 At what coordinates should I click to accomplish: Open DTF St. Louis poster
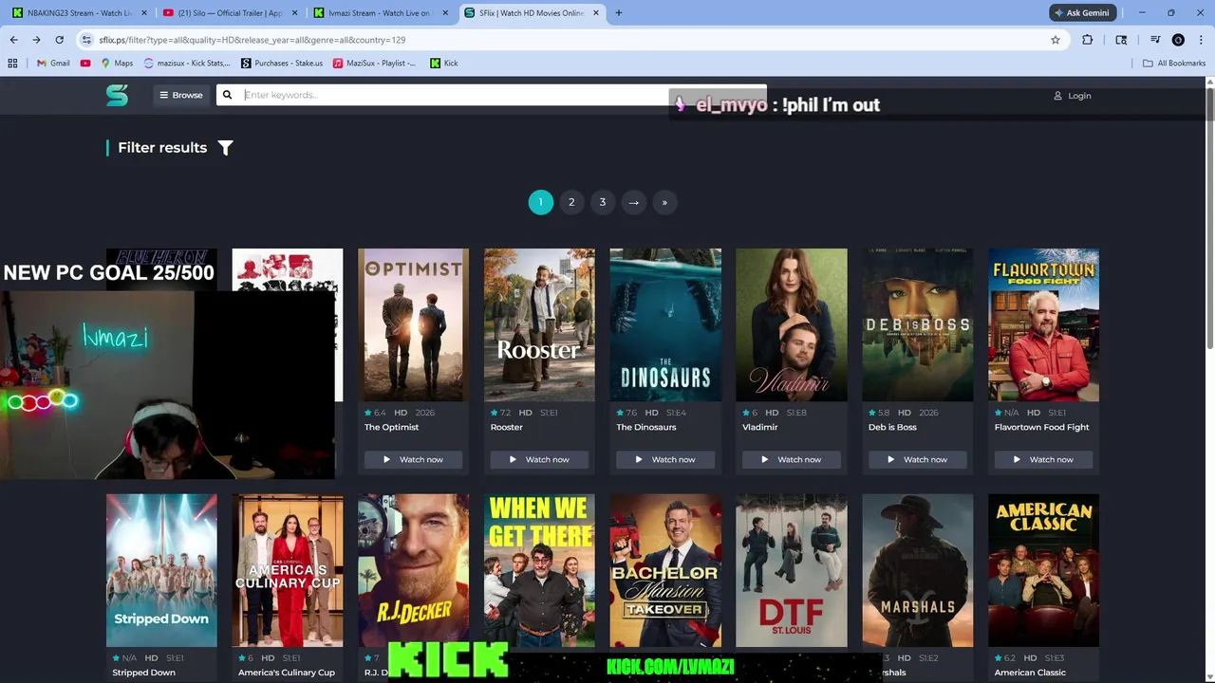(792, 570)
